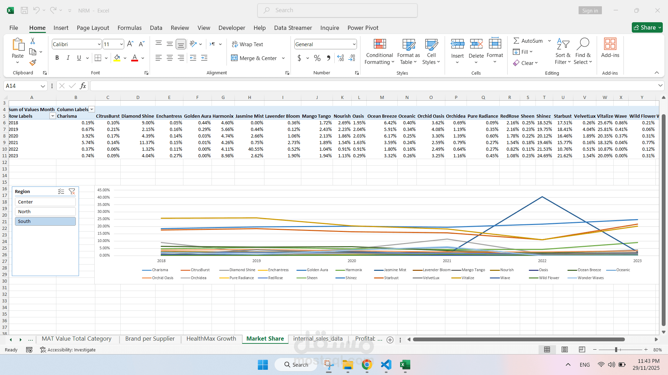Toggle Wrap Text

tap(247, 44)
